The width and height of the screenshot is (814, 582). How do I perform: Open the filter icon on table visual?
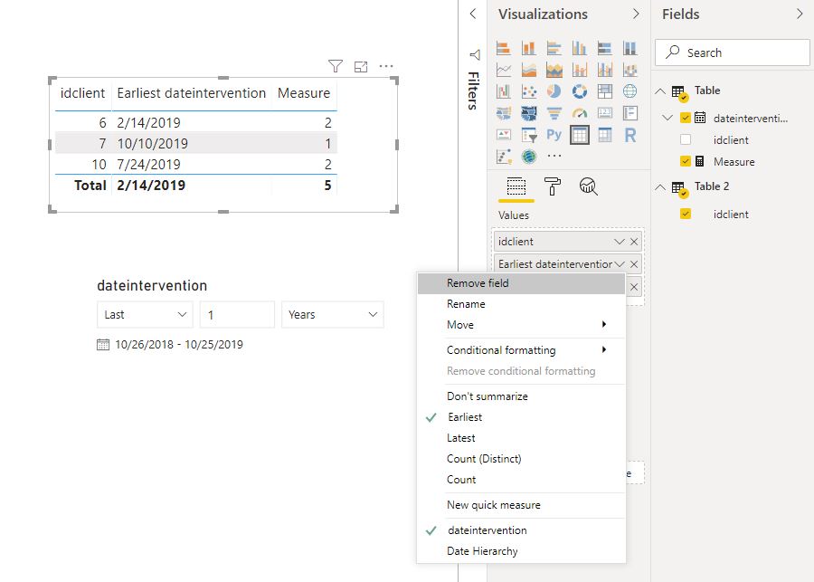(x=336, y=66)
